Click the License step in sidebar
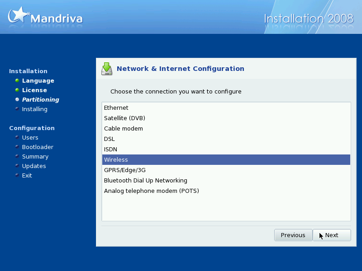 (34, 90)
